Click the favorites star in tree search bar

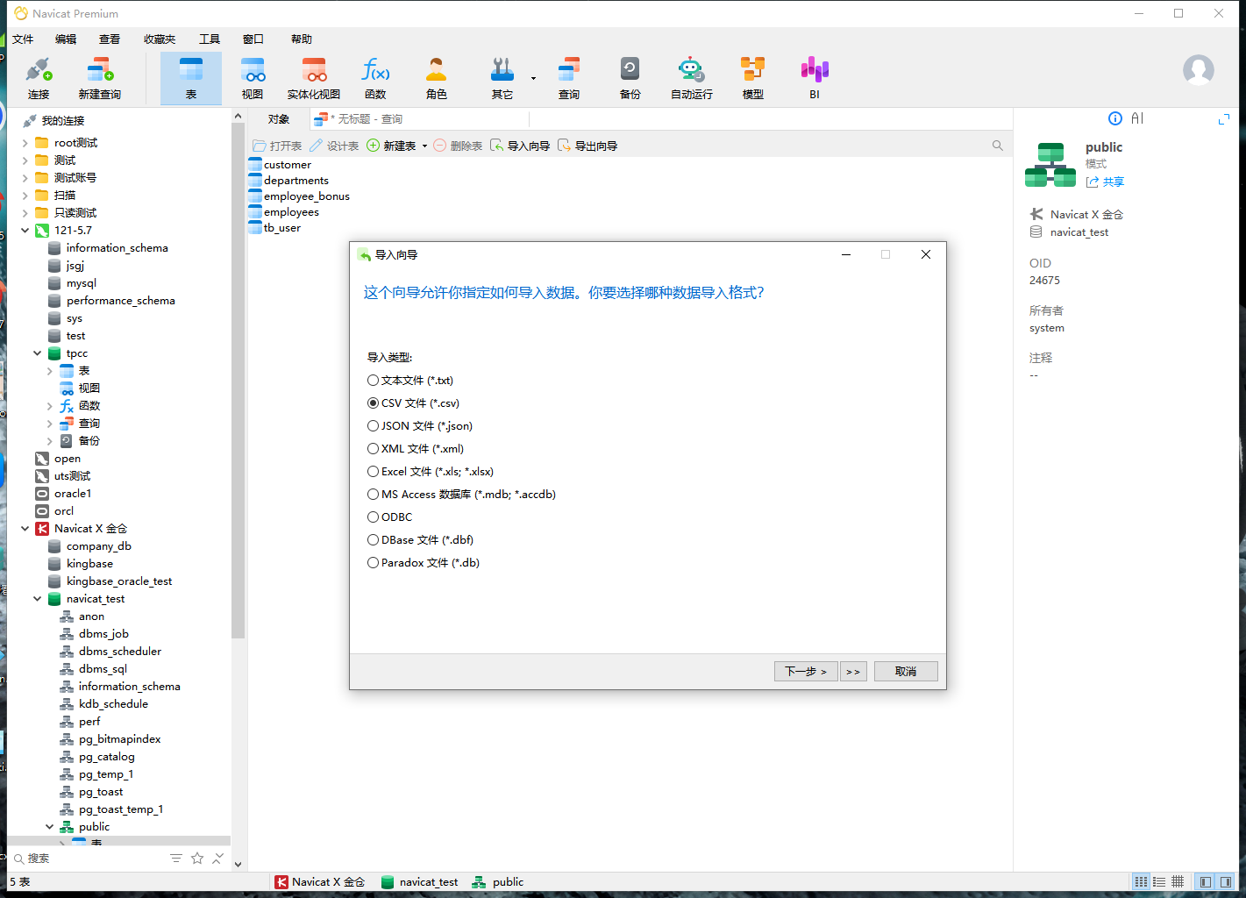[x=197, y=859]
